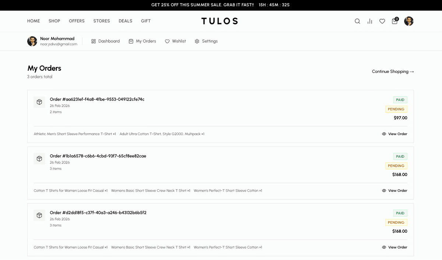Click Continue Shopping link
Viewport: 442px width, 260px height.
[x=393, y=71]
